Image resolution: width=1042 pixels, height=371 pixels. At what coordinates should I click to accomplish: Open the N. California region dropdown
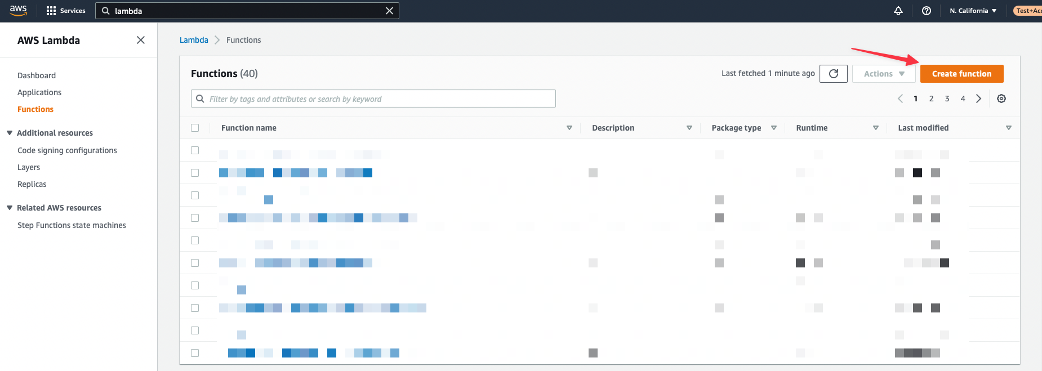[973, 11]
